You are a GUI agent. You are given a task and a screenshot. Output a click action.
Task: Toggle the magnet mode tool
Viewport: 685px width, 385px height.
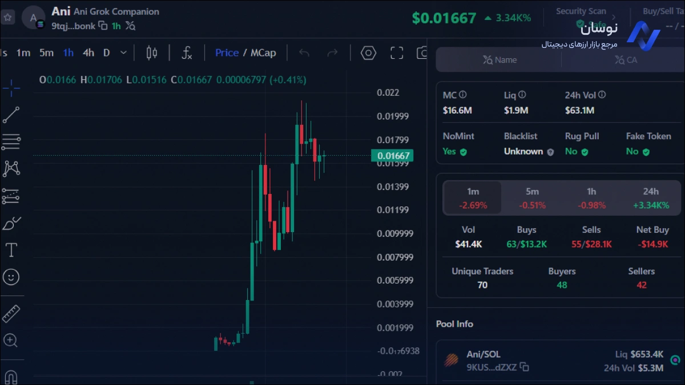point(11,377)
